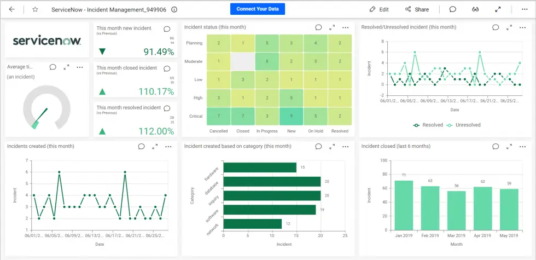Click the Connect Your Data button
536x260 pixels.
[257, 9]
